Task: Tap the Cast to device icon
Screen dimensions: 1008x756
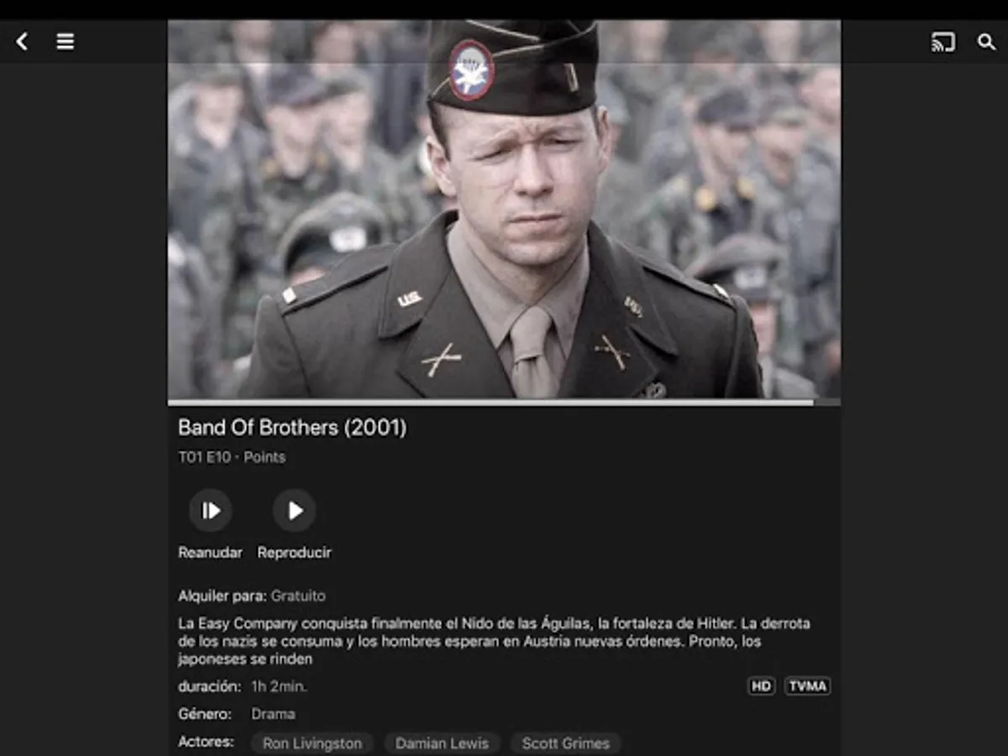Action: pos(943,41)
